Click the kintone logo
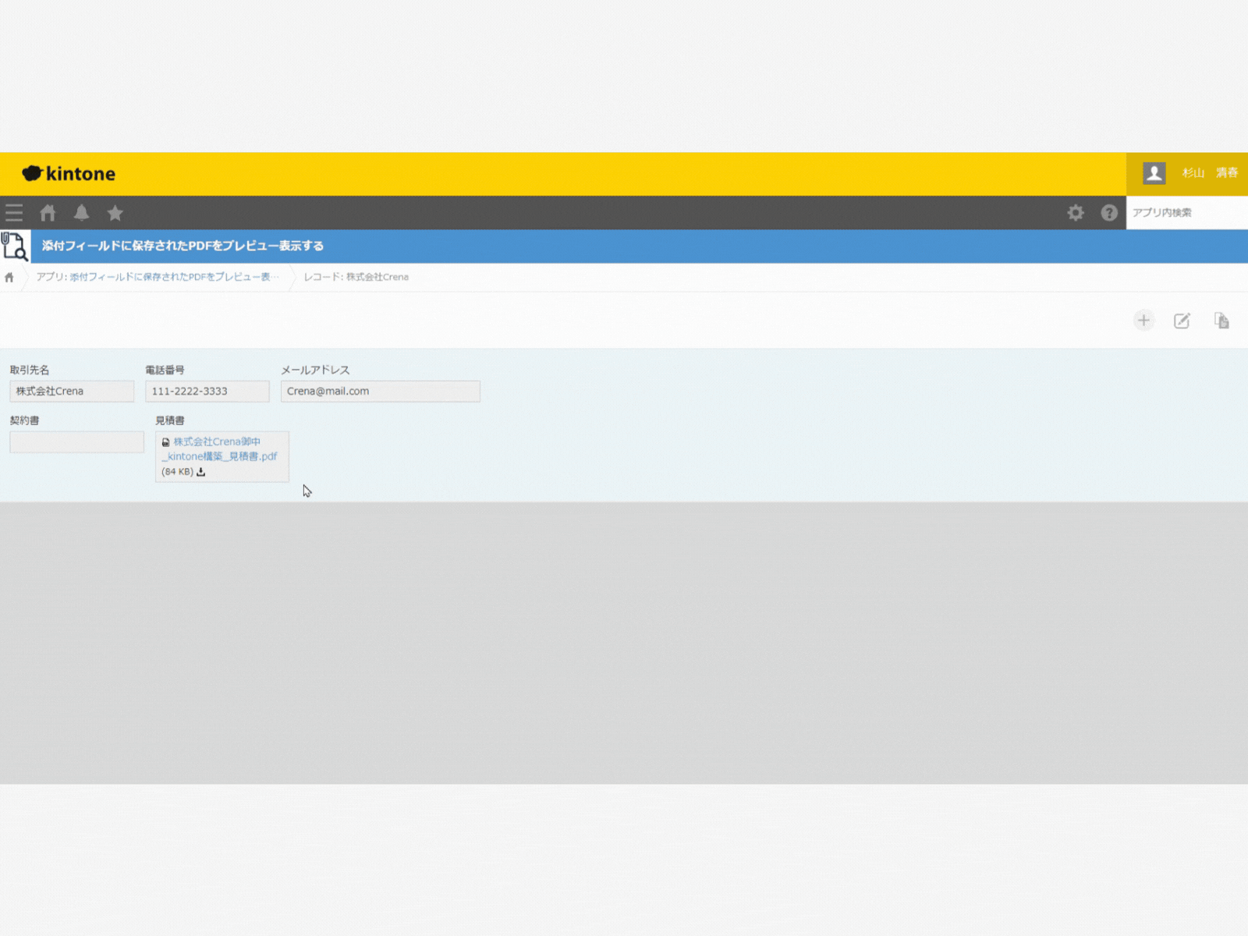This screenshot has width=1248, height=936. click(69, 174)
